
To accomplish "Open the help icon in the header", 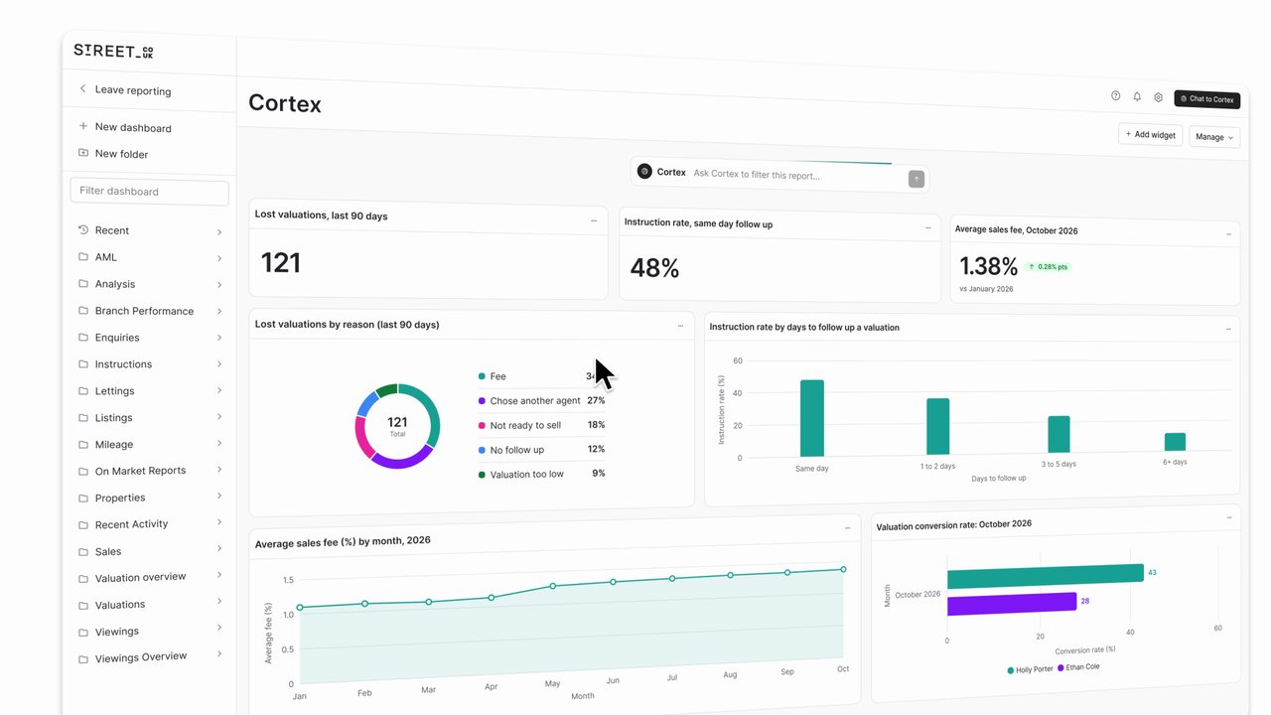I will (x=1115, y=95).
